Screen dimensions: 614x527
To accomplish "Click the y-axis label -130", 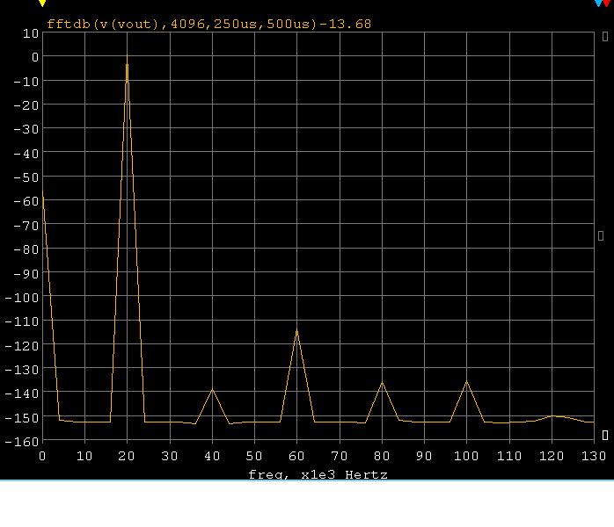I will pyautogui.click(x=22, y=370).
